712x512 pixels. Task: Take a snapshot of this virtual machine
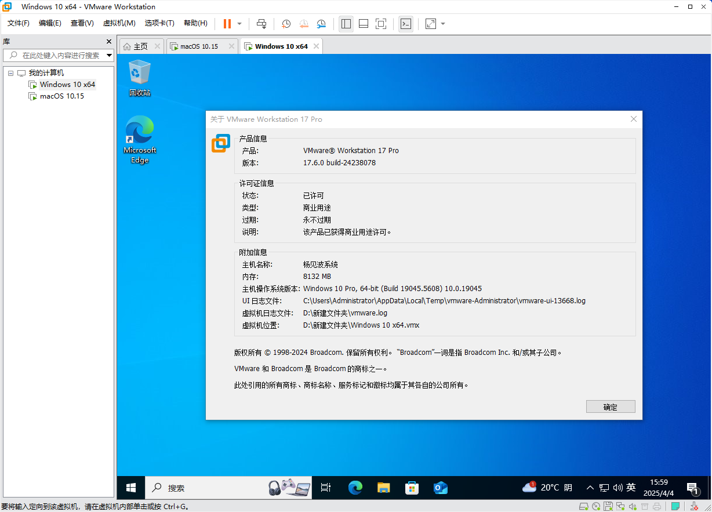coord(286,24)
